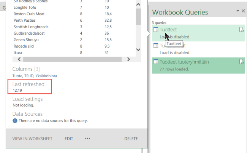Close the Workbook Queries pane

(x=243, y=11)
